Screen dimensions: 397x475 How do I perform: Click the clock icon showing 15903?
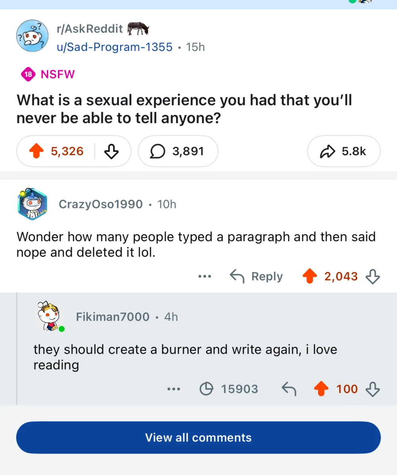coord(206,389)
